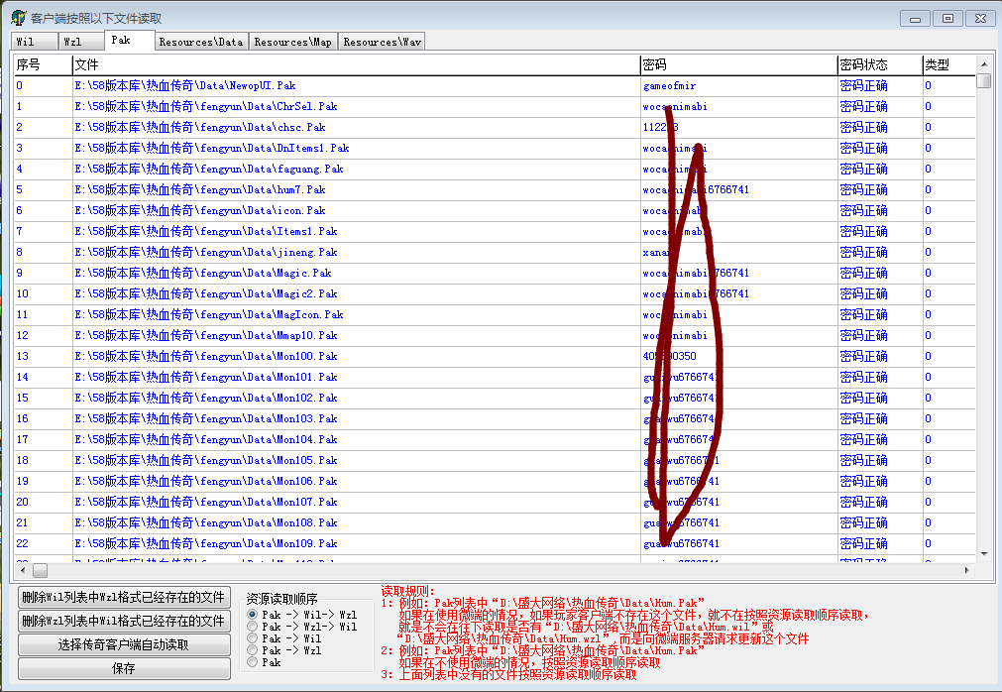This screenshot has height=692, width=1002.
Task: Switch to the Wil tab
Action: 27,42
